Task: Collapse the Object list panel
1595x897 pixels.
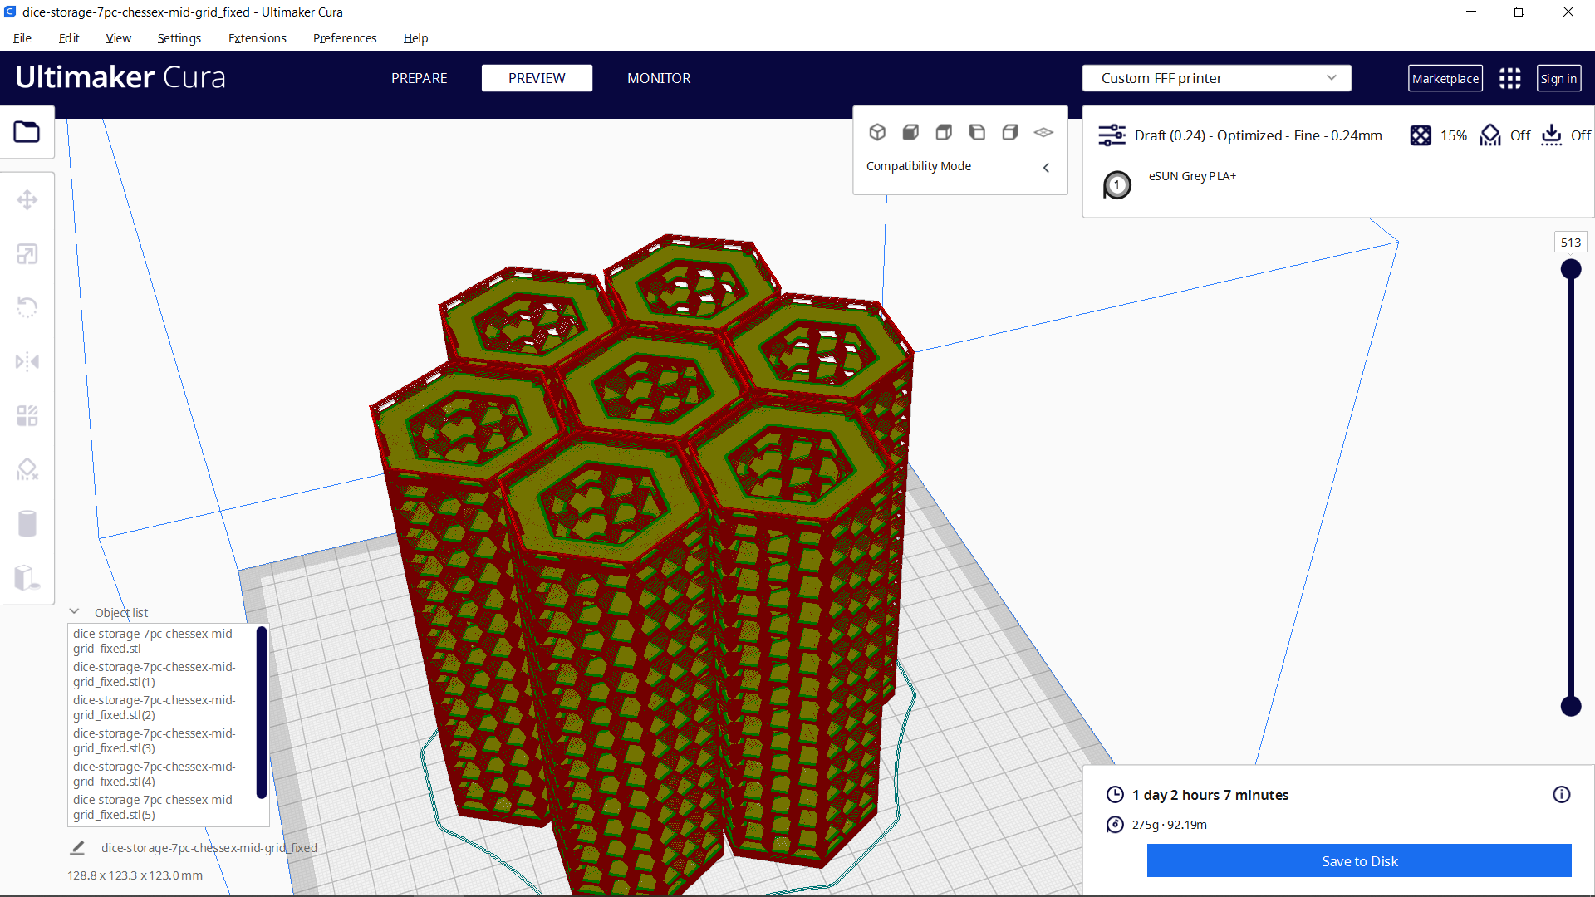Action: 75,611
